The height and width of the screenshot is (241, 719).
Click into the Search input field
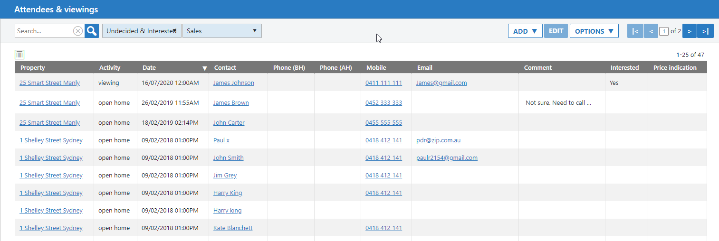click(44, 31)
